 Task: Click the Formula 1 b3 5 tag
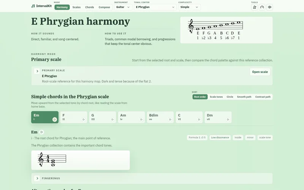(197, 138)
